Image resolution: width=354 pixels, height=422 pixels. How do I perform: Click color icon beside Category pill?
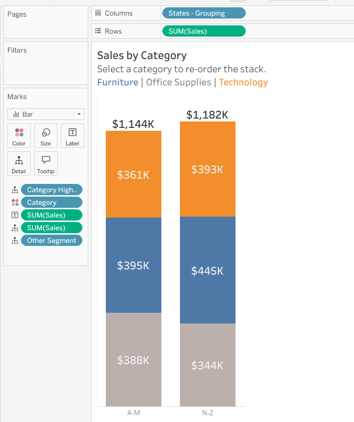tap(15, 202)
